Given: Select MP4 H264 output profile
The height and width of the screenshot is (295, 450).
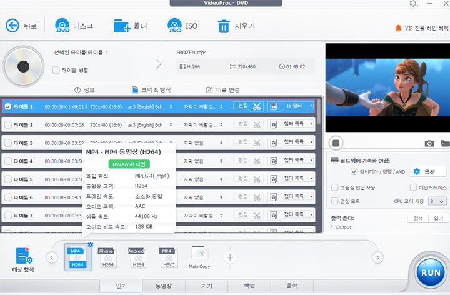Looking at the screenshot, I should coord(77,257).
